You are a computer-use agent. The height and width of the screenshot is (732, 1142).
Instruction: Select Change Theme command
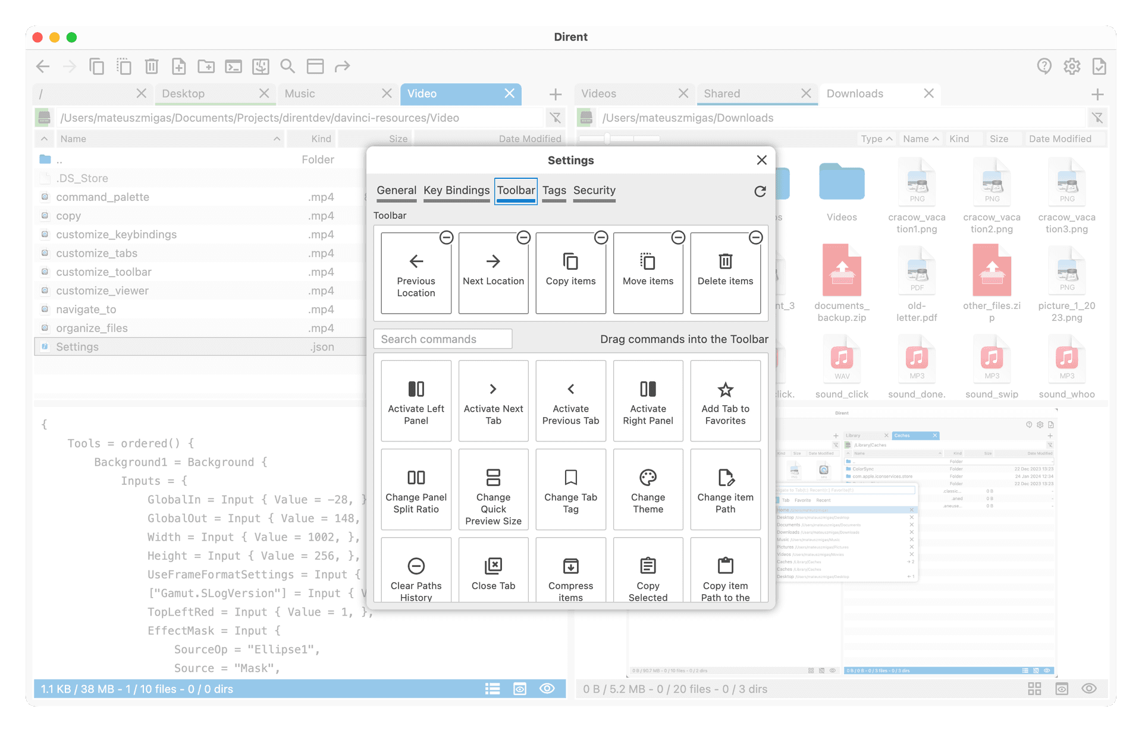tap(648, 490)
